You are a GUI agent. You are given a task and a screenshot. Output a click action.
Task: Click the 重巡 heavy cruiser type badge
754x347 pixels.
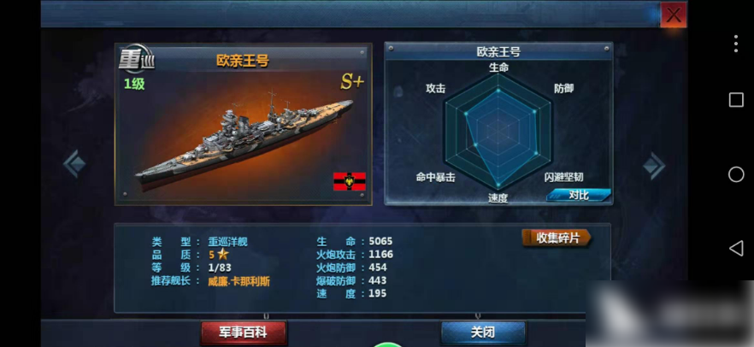click(x=136, y=60)
